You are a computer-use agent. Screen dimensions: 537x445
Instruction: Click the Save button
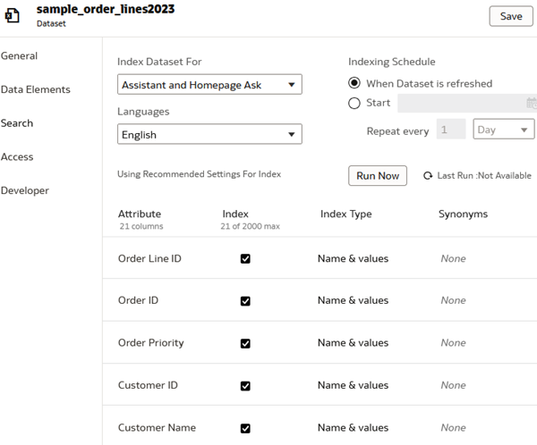pyautogui.click(x=511, y=16)
